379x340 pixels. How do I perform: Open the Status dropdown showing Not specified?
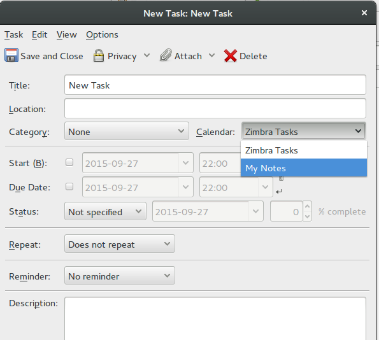[x=105, y=211]
